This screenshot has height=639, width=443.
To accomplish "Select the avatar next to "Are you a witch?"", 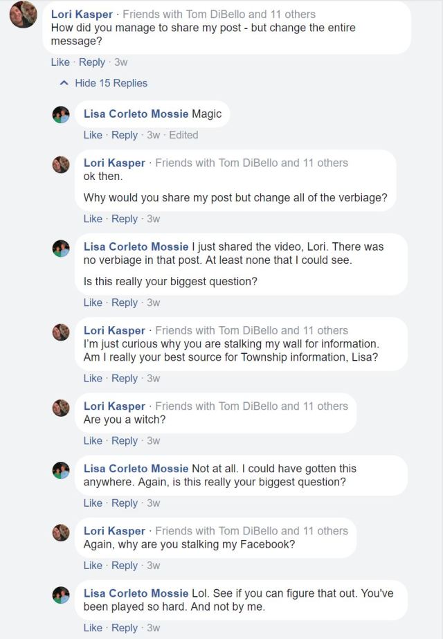I will [x=61, y=408].
